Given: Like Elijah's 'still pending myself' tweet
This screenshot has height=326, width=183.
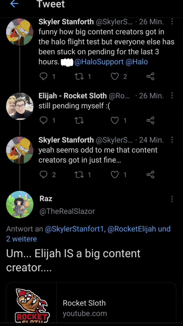Looking at the screenshot, I should pyautogui.click(x=115, y=120).
